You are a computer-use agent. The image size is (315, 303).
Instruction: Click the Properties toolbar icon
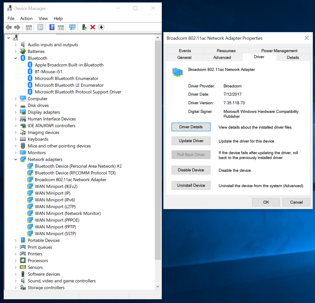pyautogui.click(x=40, y=27)
